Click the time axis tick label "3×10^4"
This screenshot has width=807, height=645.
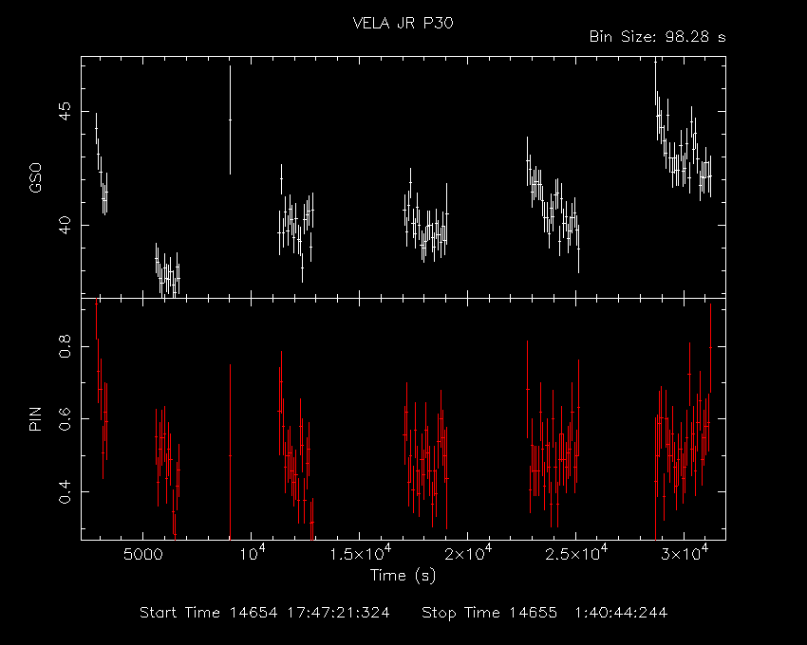point(685,553)
